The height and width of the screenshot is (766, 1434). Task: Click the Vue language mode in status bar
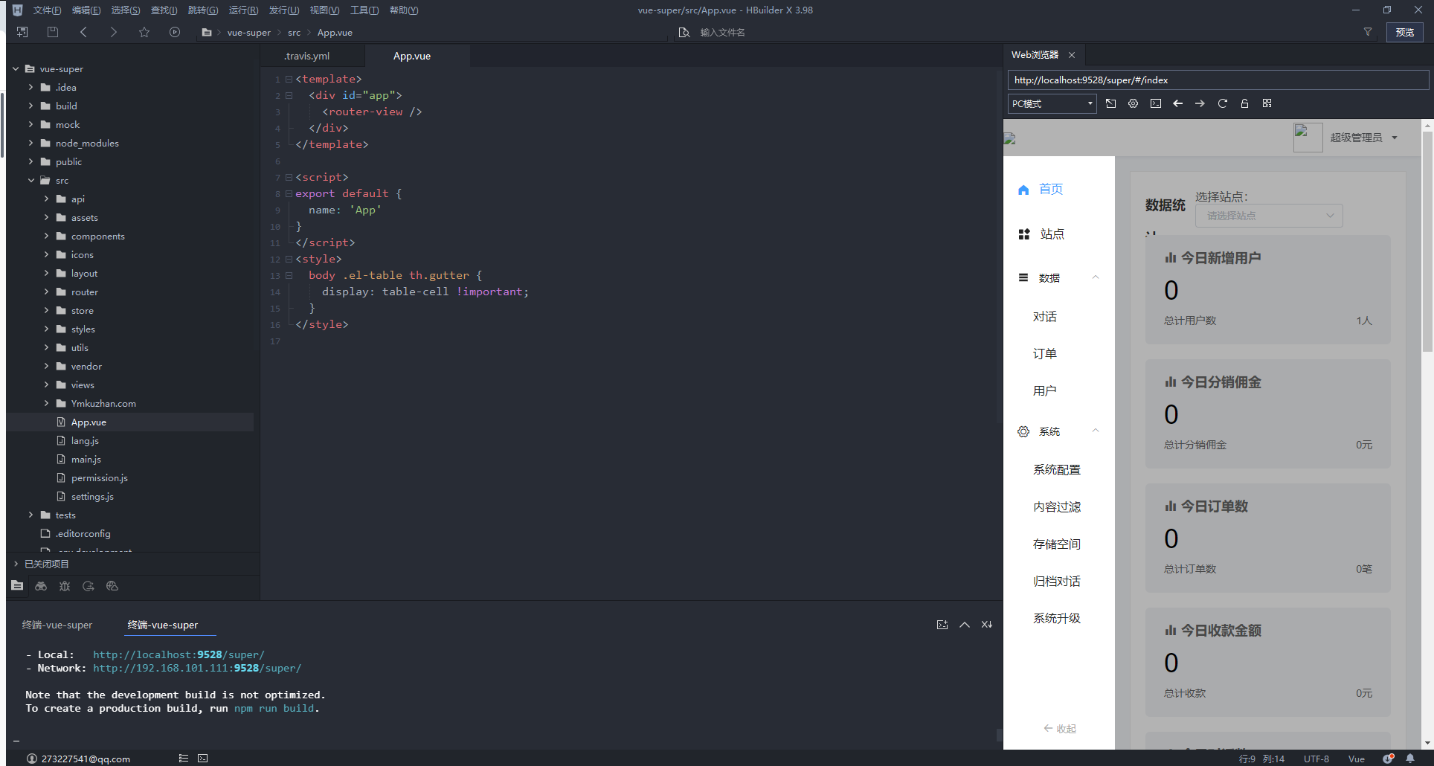click(1357, 759)
